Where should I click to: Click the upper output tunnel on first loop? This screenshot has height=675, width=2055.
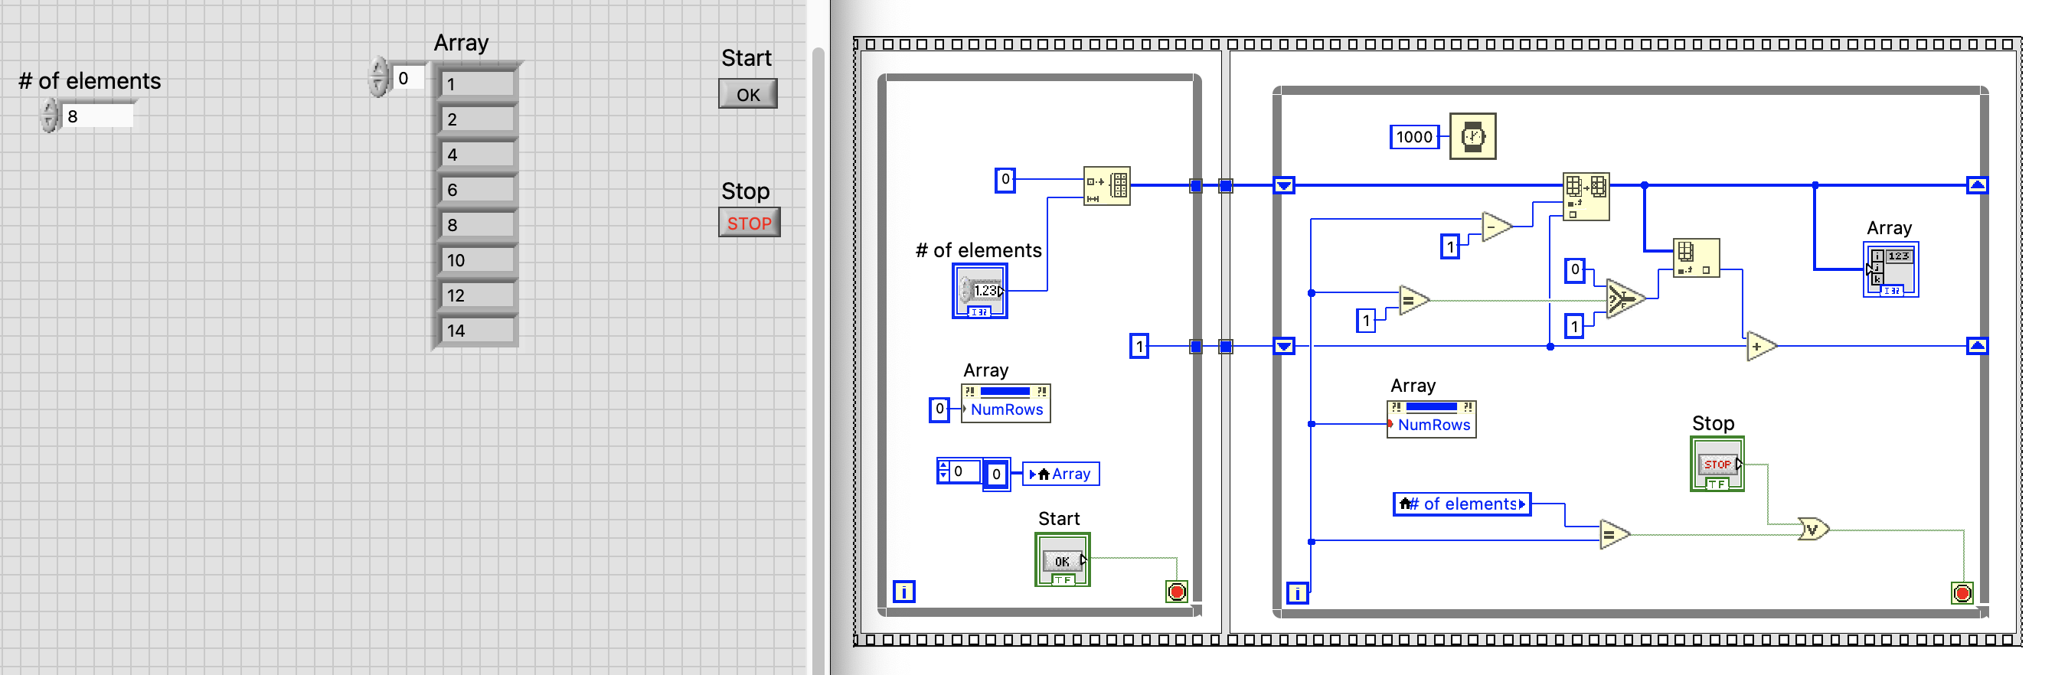click(1195, 186)
